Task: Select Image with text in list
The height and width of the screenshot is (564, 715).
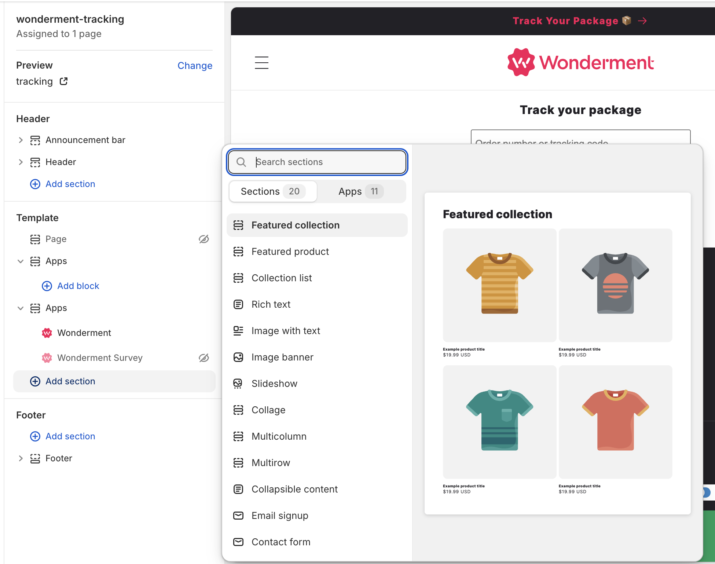Action: coord(317,331)
